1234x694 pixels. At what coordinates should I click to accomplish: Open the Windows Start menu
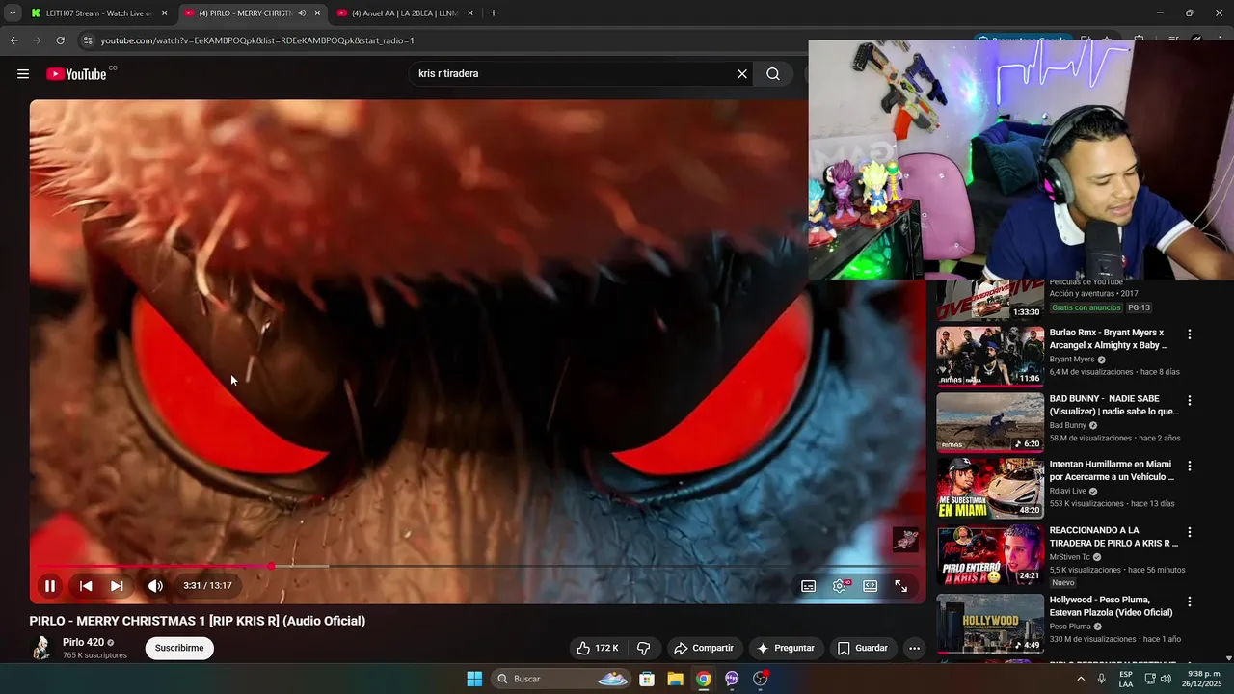coord(474,679)
